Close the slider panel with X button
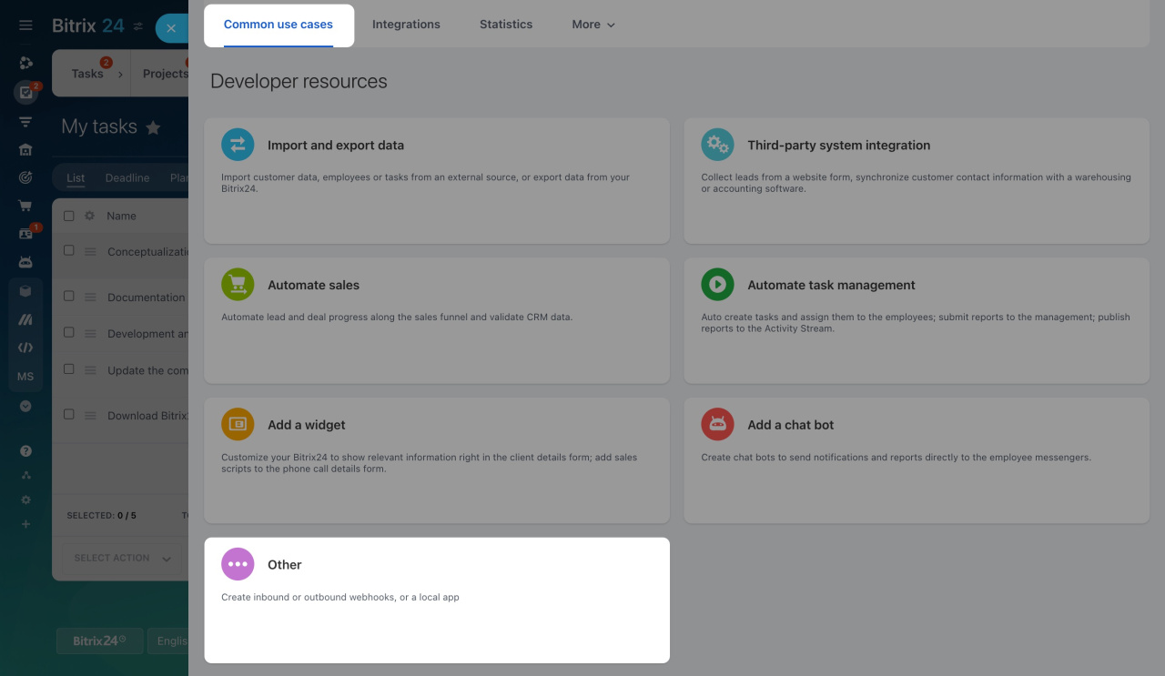The width and height of the screenshot is (1165, 676). [171, 28]
